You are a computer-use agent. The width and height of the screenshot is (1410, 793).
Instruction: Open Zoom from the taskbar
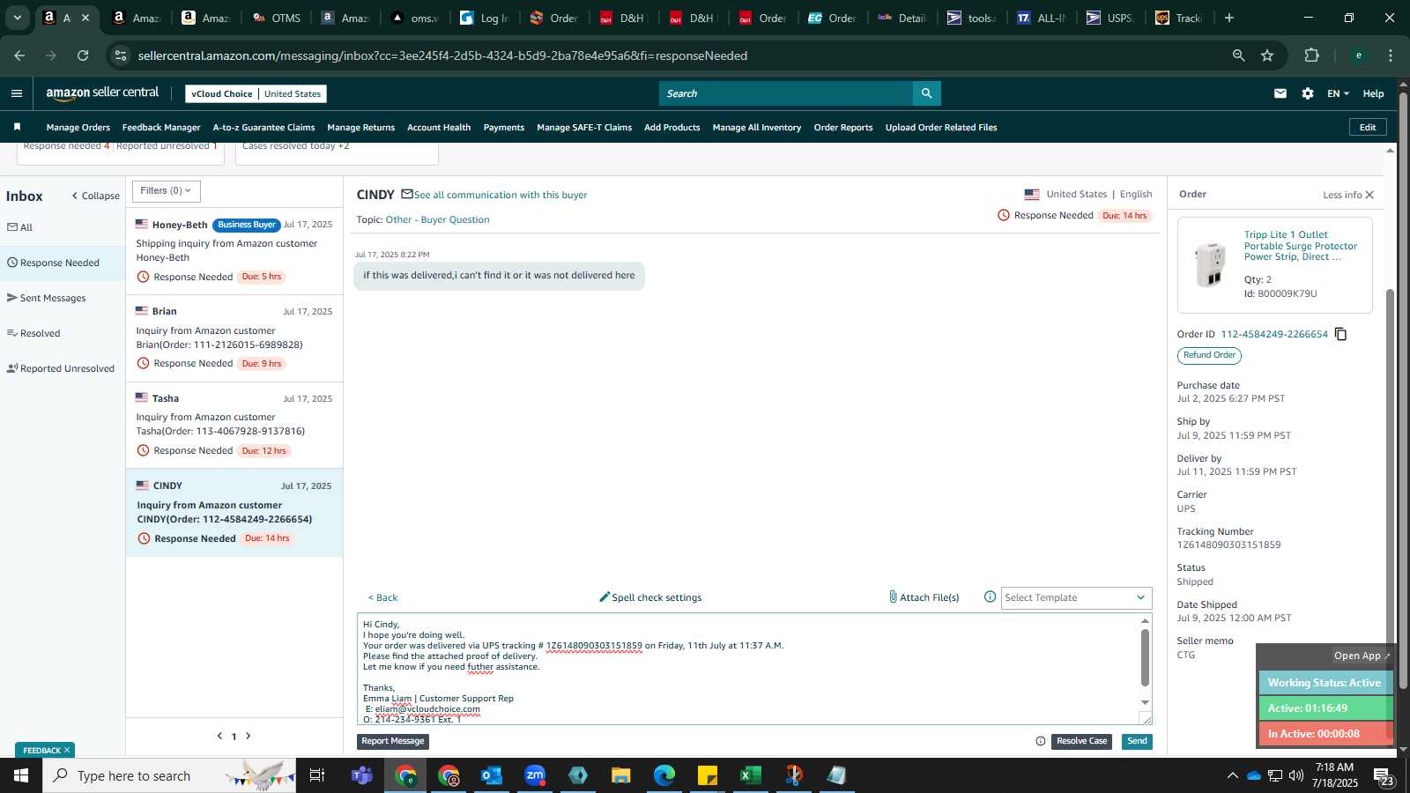click(x=535, y=775)
